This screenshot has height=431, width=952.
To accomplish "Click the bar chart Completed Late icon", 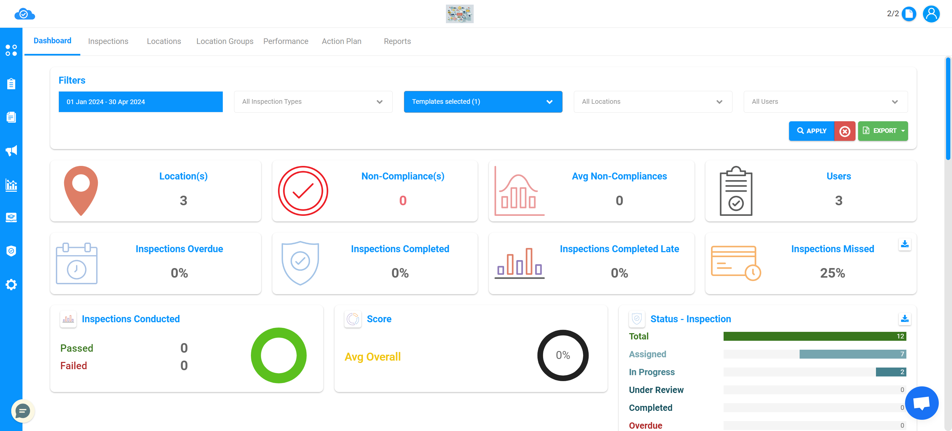I will [519, 263].
